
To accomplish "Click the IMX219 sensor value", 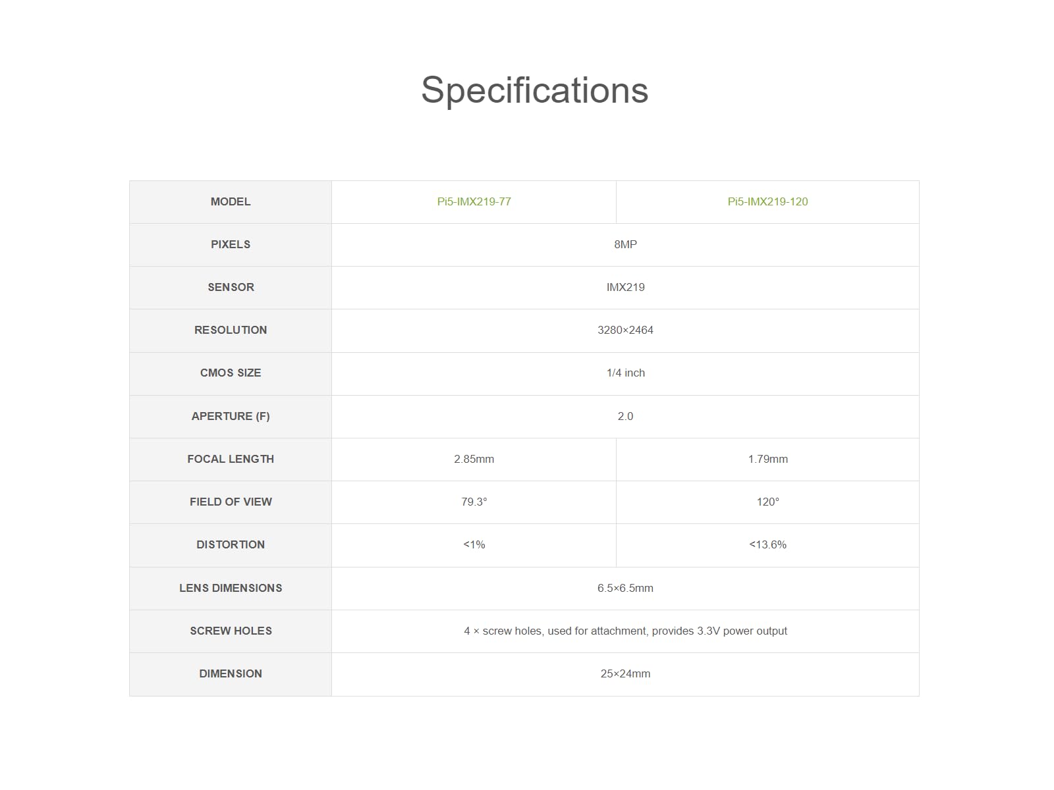I will pos(625,287).
